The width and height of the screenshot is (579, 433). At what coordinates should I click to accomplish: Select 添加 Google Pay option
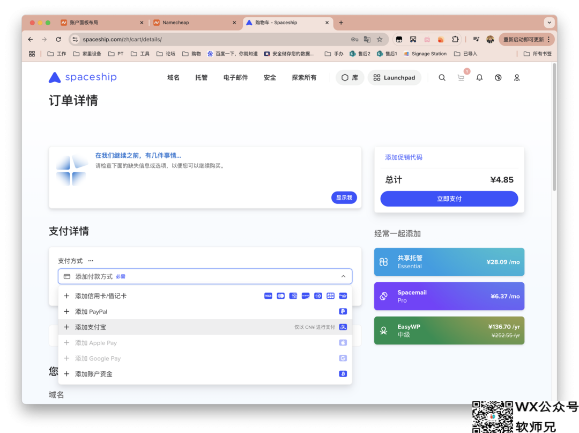coord(205,358)
